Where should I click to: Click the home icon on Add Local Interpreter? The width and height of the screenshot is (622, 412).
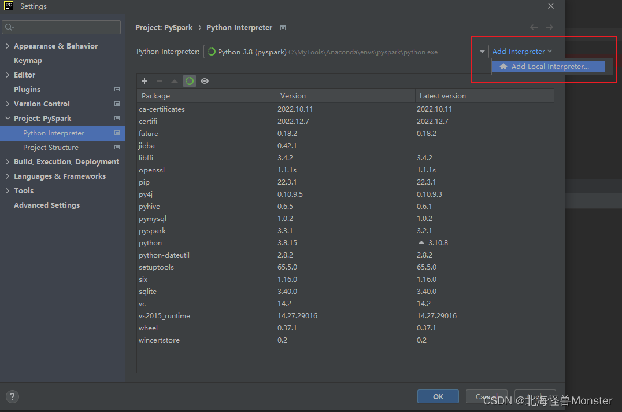click(x=503, y=67)
